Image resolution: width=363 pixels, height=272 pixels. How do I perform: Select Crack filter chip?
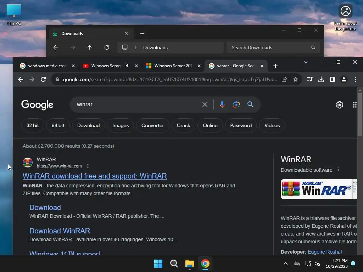[183, 125]
